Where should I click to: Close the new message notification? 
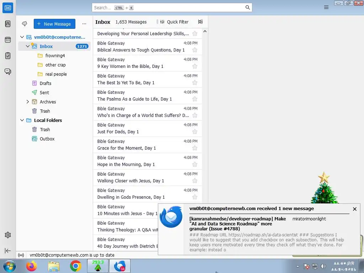coord(355,209)
